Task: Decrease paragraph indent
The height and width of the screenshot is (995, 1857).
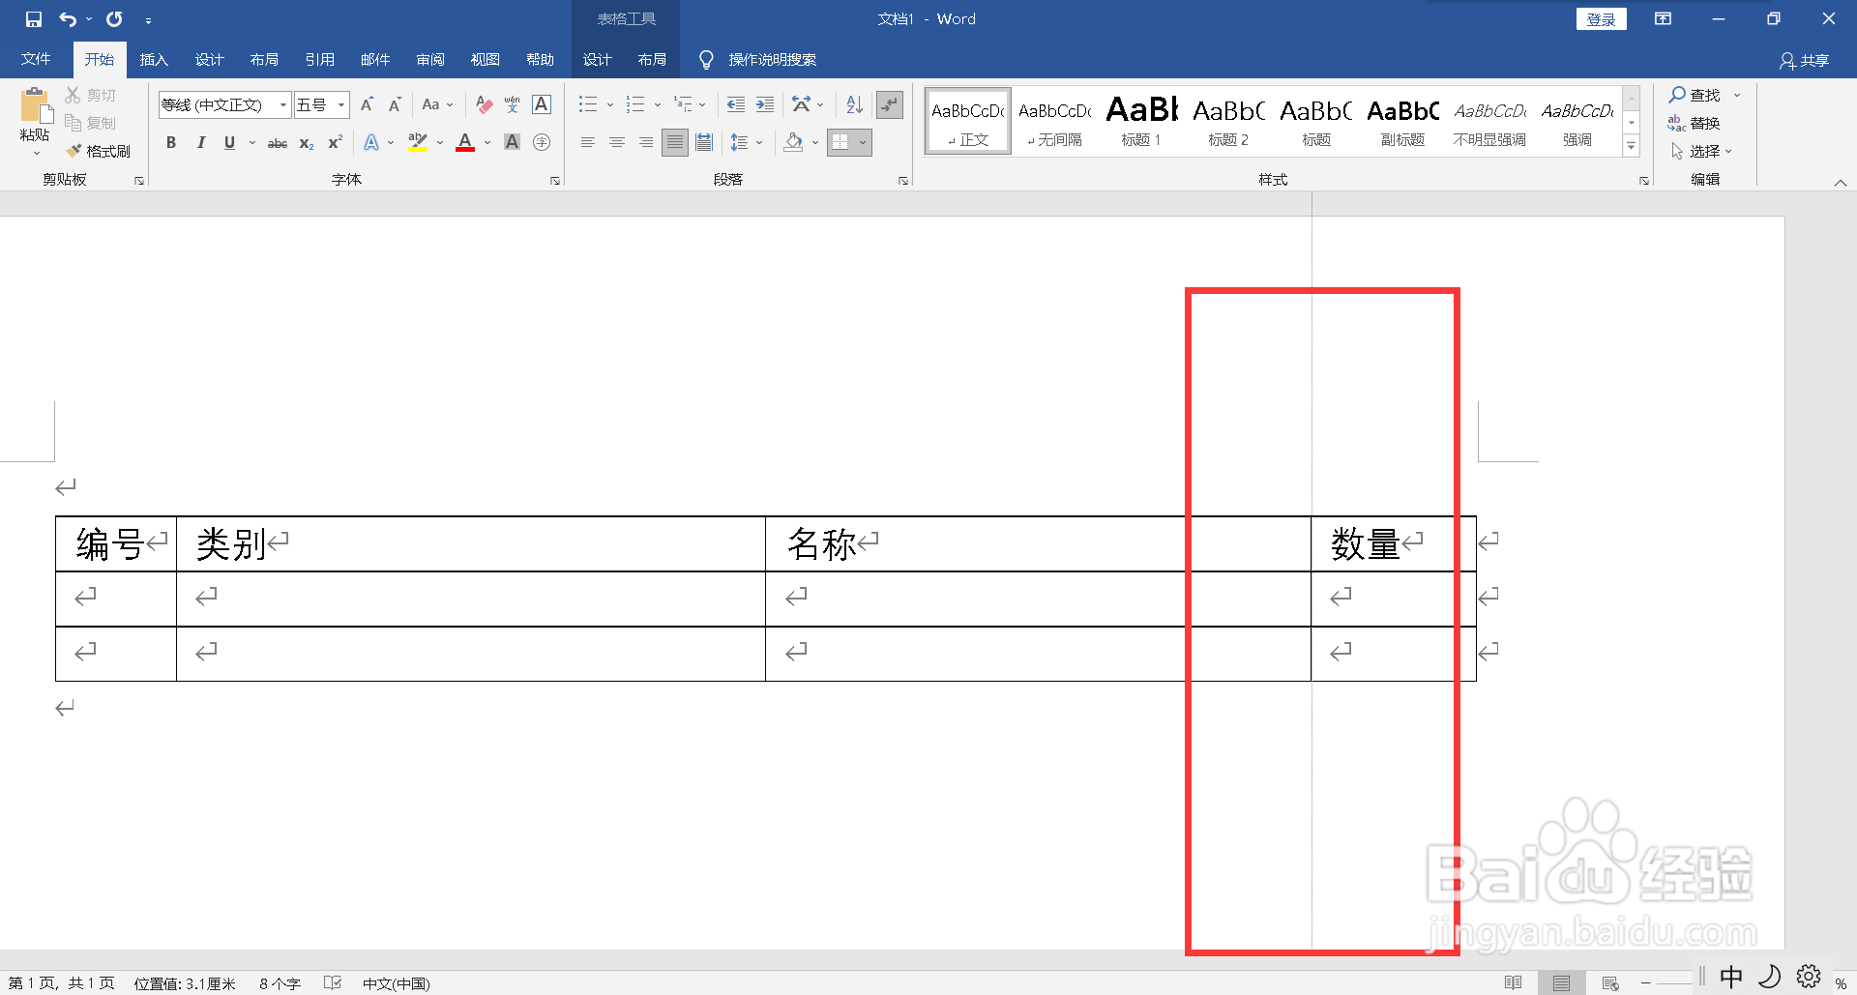Action: [735, 104]
